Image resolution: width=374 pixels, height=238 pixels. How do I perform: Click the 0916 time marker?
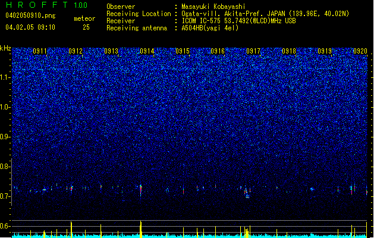tap(218, 51)
